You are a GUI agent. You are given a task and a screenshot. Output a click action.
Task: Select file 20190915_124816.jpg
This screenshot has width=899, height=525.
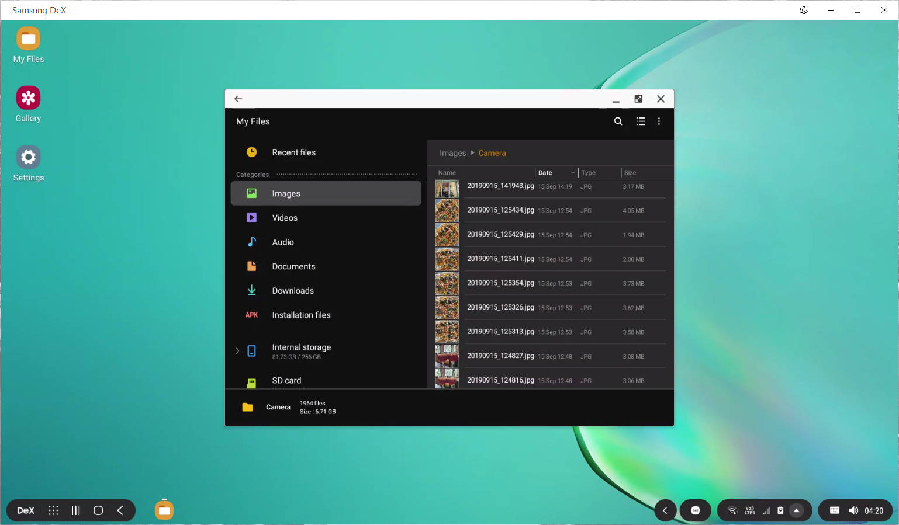(550, 379)
